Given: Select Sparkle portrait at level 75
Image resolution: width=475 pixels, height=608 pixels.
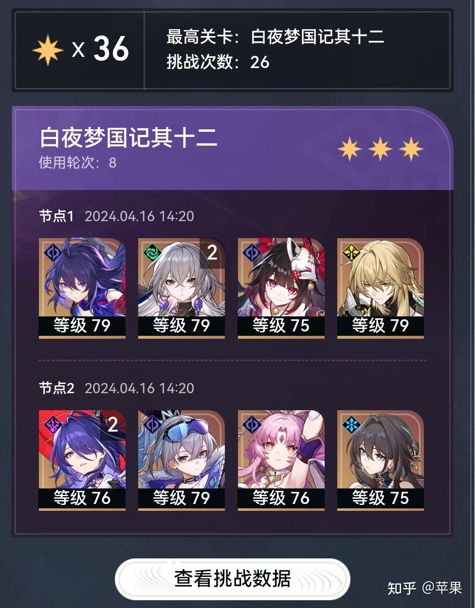Looking at the screenshot, I should point(281,288).
